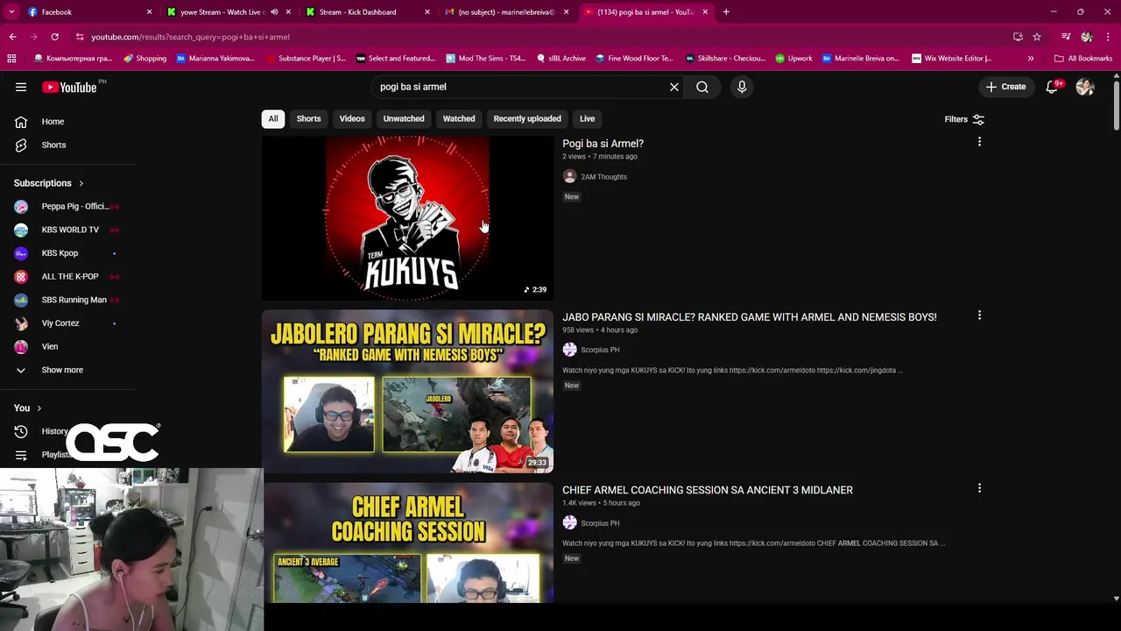
Task: Click the YouTube logo
Action: (69, 87)
